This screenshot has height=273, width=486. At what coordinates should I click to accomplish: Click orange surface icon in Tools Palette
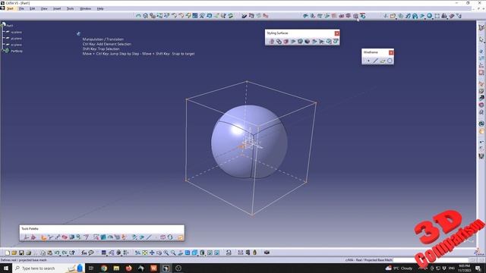tap(44, 237)
